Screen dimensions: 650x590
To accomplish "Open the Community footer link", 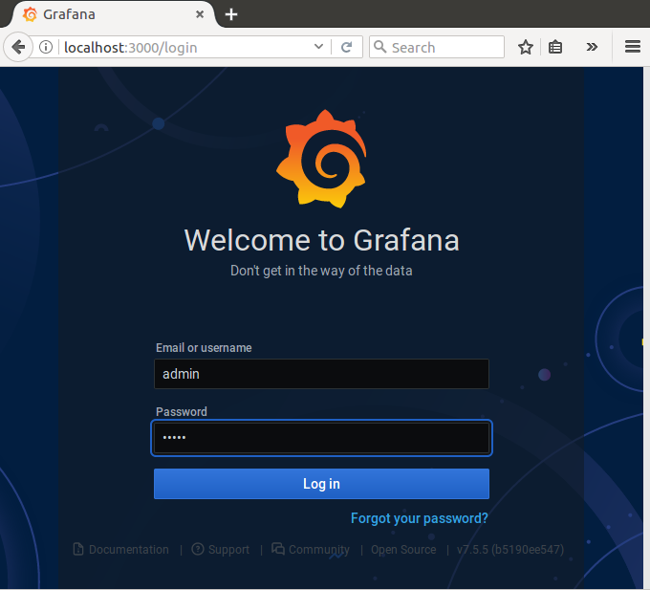I will click(311, 550).
